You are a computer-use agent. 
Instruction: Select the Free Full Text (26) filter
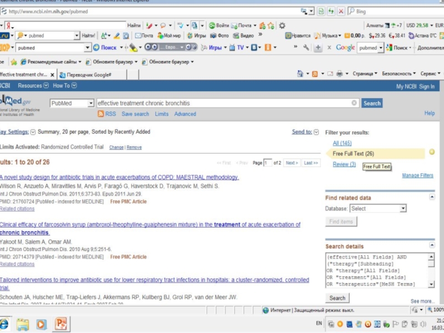click(353, 154)
